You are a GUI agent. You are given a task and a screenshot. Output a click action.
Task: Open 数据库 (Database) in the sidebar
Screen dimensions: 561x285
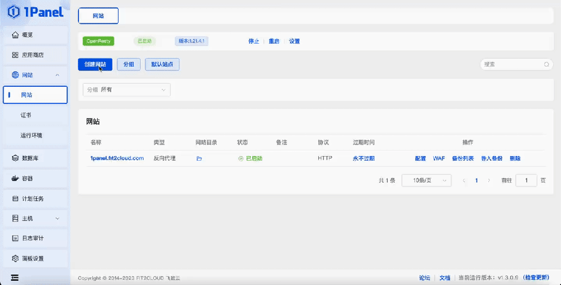(x=35, y=158)
